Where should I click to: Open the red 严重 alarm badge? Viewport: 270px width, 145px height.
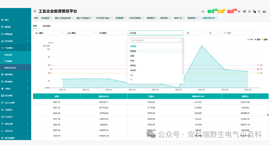pyautogui.click(x=230, y=12)
